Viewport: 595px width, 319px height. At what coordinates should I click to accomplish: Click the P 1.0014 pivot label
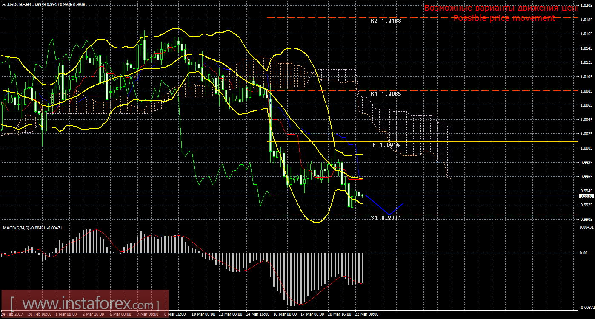(386, 145)
